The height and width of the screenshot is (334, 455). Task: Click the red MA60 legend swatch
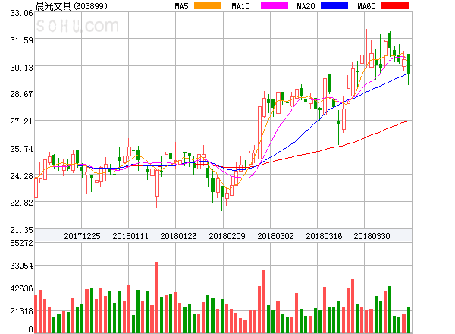point(395,5)
